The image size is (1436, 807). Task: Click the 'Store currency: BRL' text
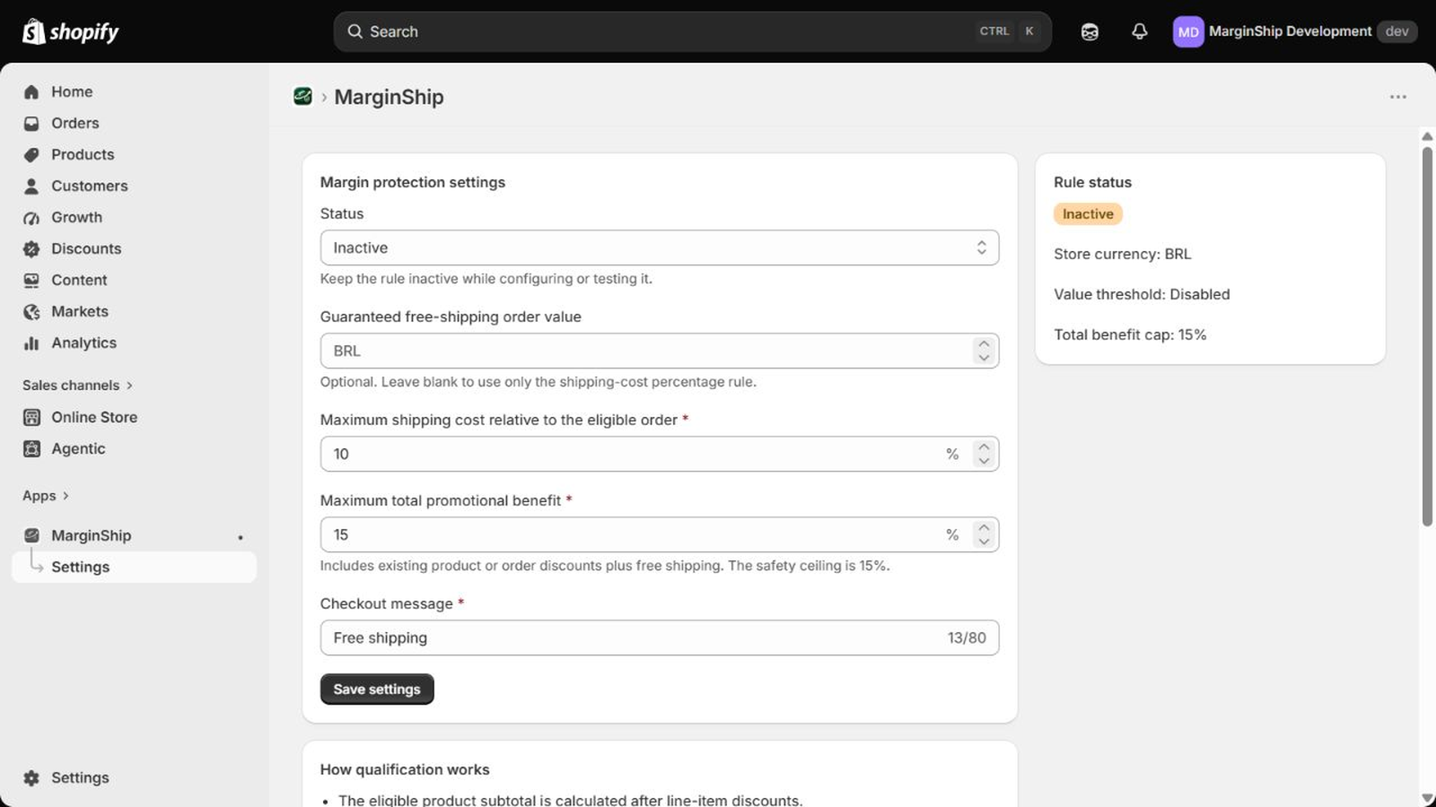tap(1123, 254)
